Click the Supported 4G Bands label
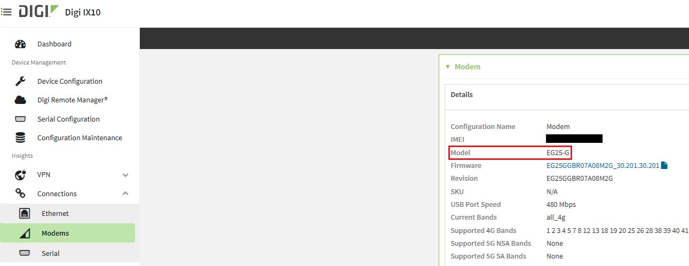 click(x=484, y=231)
